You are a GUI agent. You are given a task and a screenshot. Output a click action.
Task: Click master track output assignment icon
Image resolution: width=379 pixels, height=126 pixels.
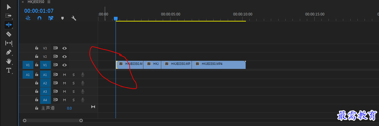(93, 107)
